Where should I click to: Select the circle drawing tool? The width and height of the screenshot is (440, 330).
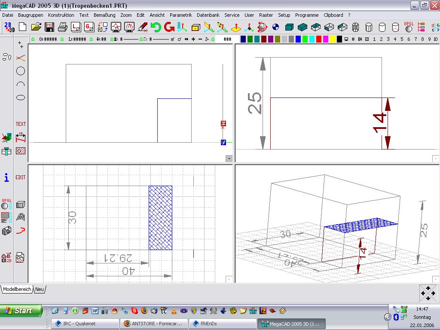tap(21, 71)
